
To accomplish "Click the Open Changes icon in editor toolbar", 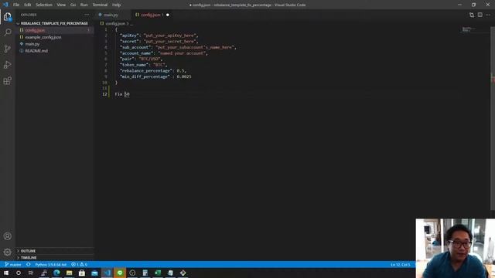I will [x=472, y=15].
